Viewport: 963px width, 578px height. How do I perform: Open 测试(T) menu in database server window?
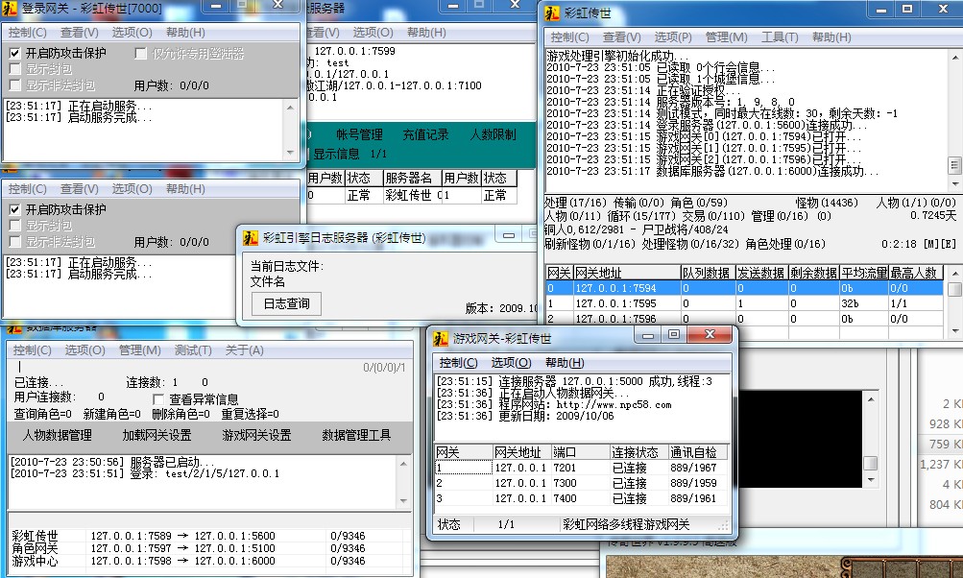click(x=193, y=350)
